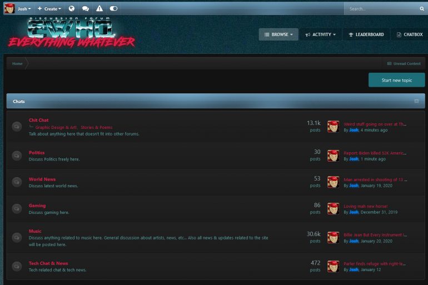Open the messages speech bubbles icon
This screenshot has width=428, height=285.
tap(85, 9)
